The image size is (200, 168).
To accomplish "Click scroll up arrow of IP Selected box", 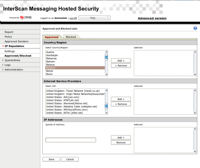I will tap(195, 129).
